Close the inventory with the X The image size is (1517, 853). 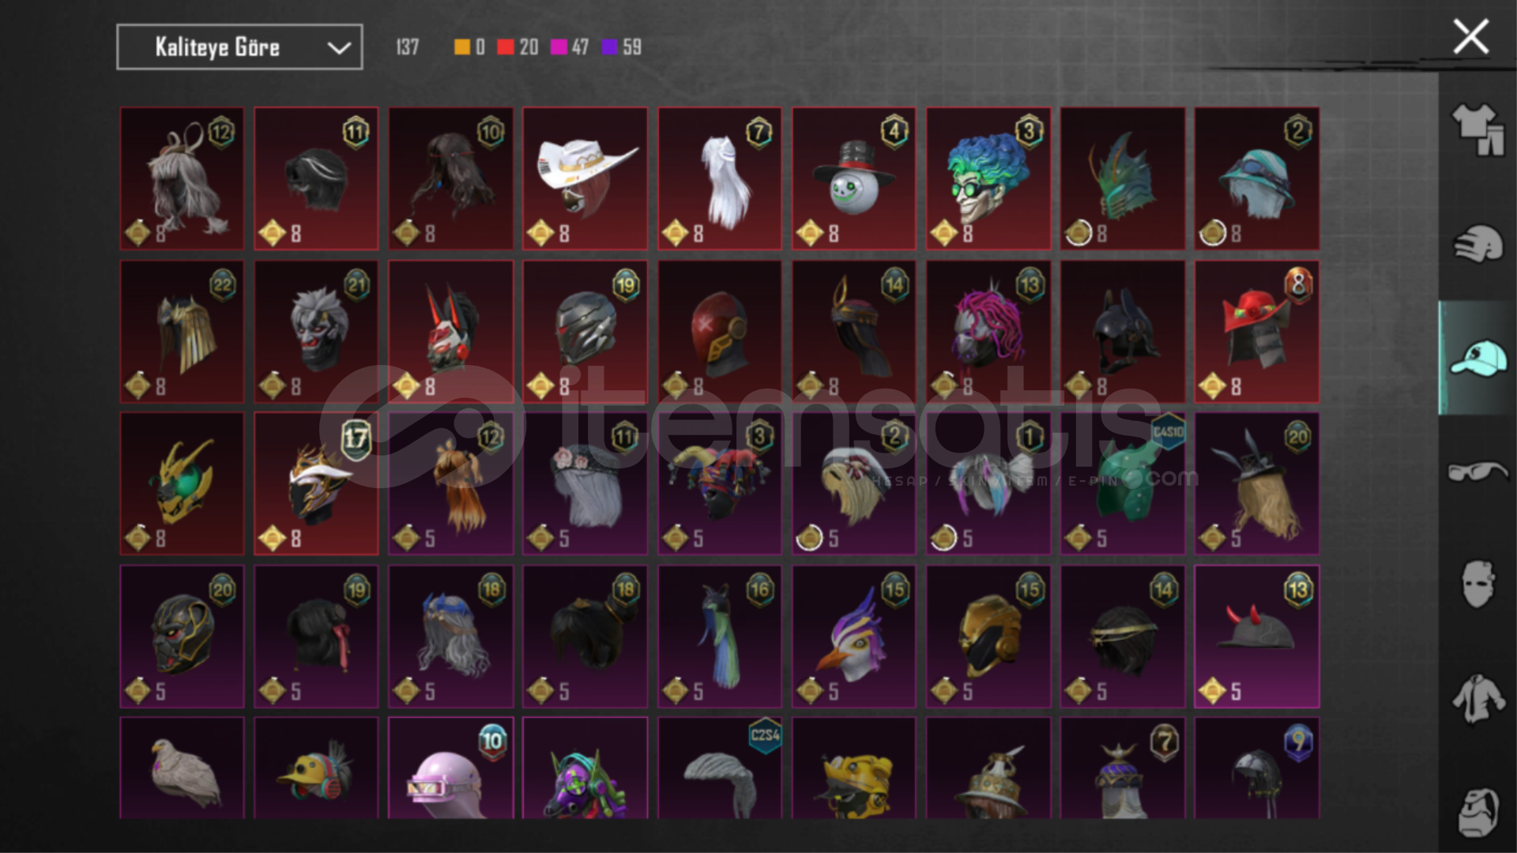pos(1470,36)
